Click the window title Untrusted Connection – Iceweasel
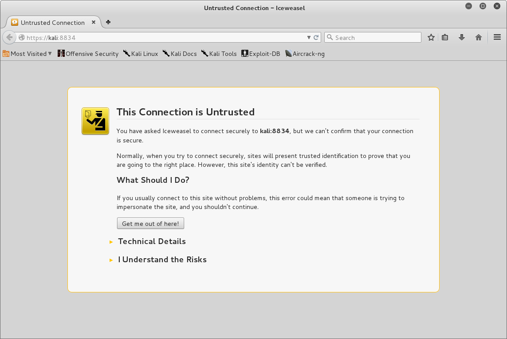Viewport: 507px width, 339px height. (x=255, y=8)
